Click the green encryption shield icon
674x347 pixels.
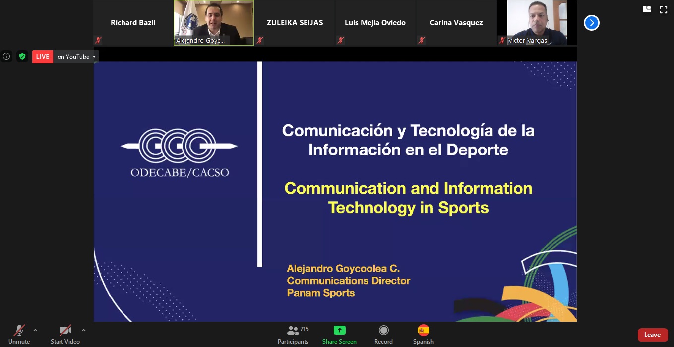[x=22, y=56]
